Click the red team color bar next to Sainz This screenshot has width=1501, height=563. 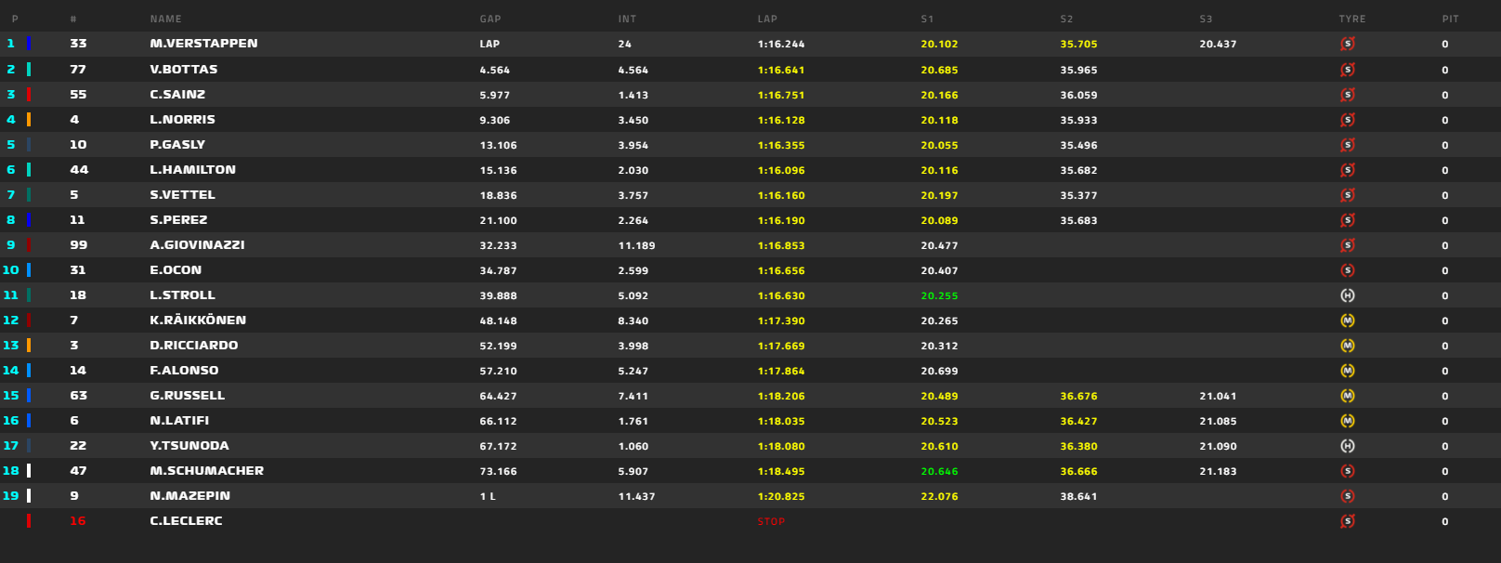(x=29, y=95)
